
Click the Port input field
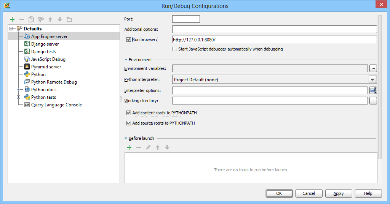pyautogui.click(x=186, y=19)
